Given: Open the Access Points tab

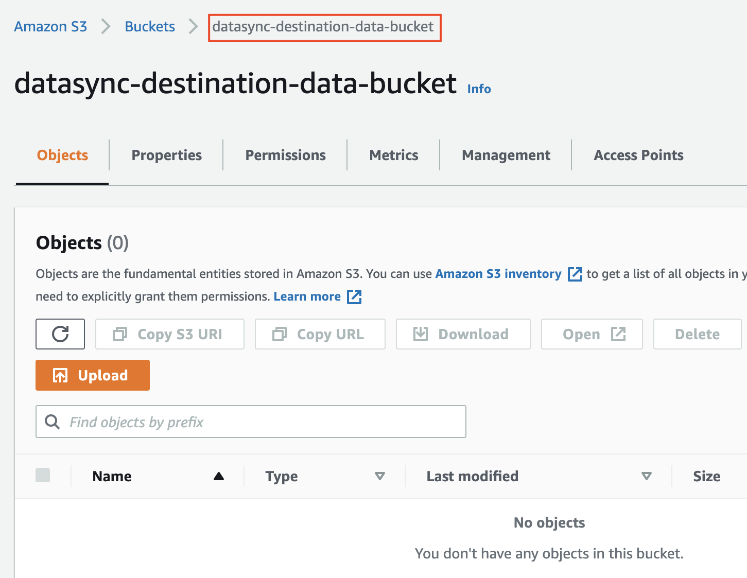Looking at the screenshot, I should pos(638,155).
